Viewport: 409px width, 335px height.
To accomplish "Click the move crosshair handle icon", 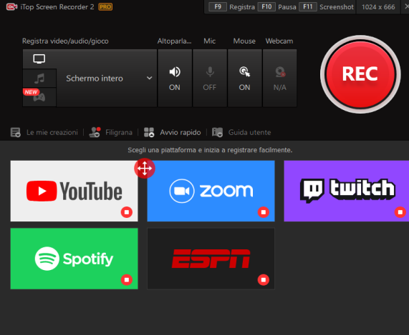I will click(x=145, y=169).
